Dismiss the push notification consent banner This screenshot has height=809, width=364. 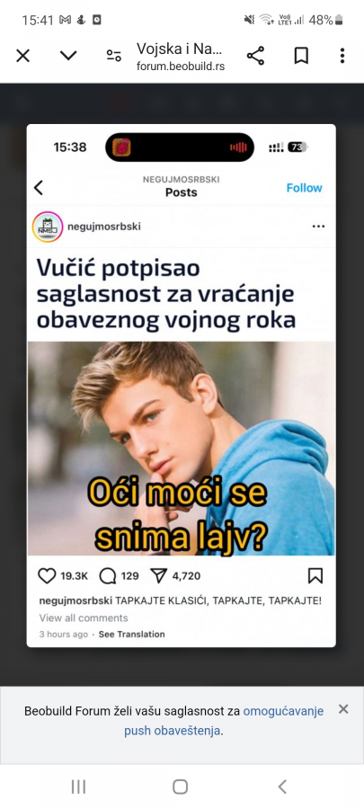pyautogui.click(x=343, y=709)
